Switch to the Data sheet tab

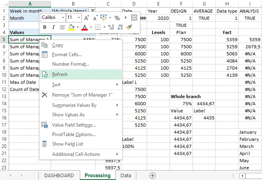pos(126,176)
